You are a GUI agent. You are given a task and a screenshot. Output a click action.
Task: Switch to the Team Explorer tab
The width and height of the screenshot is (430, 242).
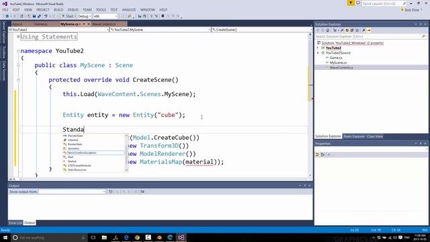click(354, 136)
